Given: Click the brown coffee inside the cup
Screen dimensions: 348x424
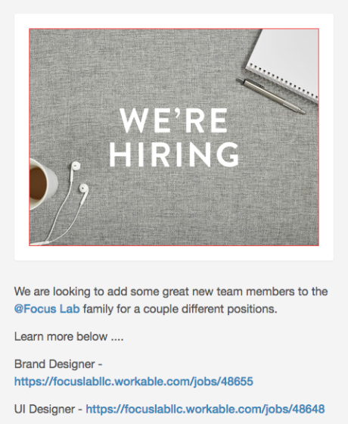Looking at the screenshot, I should pyautogui.click(x=37, y=183).
